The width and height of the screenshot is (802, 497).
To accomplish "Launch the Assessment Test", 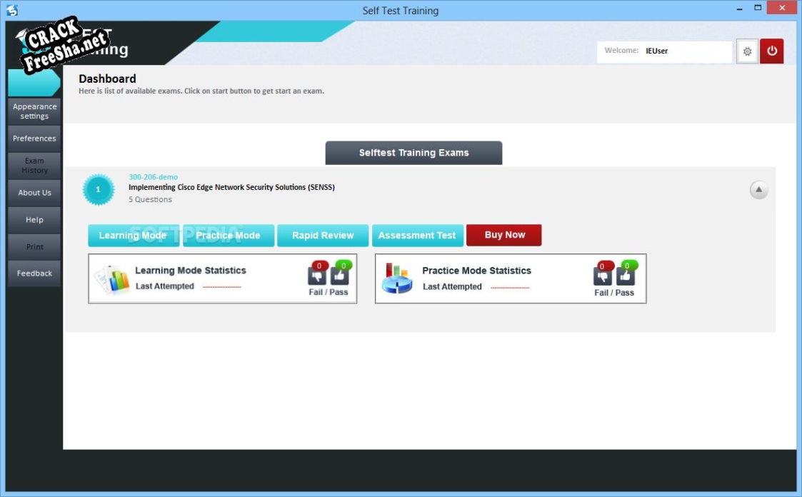I will pyautogui.click(x=417, y=236).
